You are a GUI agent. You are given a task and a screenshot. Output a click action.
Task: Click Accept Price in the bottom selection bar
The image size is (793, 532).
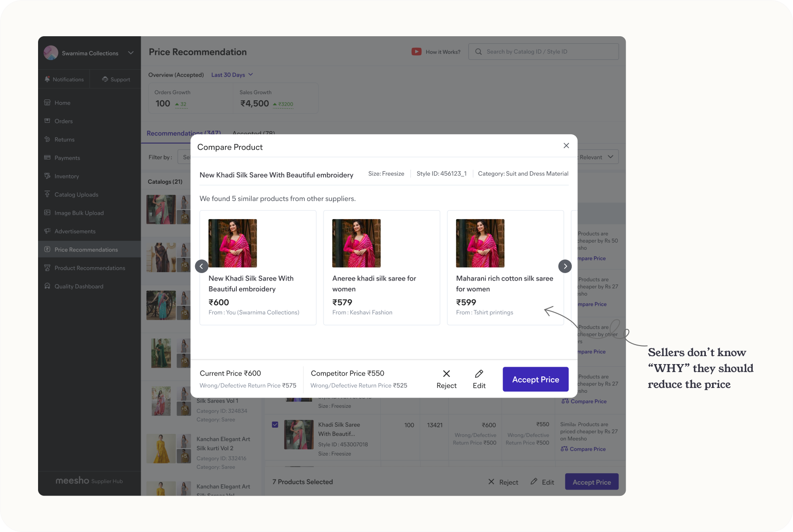(592, 482)
